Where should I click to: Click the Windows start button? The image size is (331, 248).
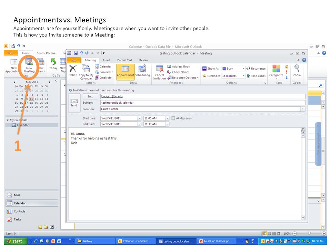pos(16,241)
